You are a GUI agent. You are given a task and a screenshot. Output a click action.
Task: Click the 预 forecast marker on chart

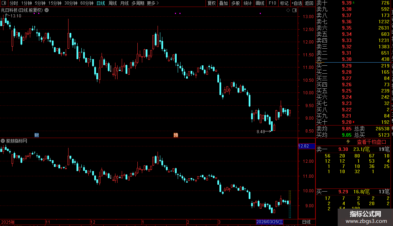176,135
